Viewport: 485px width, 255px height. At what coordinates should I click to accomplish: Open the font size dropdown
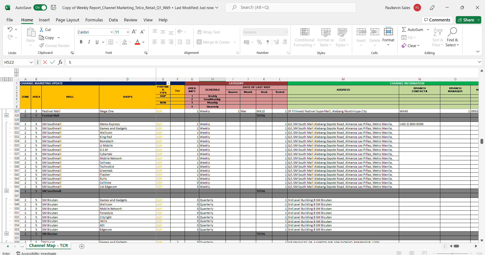[128, 32]
